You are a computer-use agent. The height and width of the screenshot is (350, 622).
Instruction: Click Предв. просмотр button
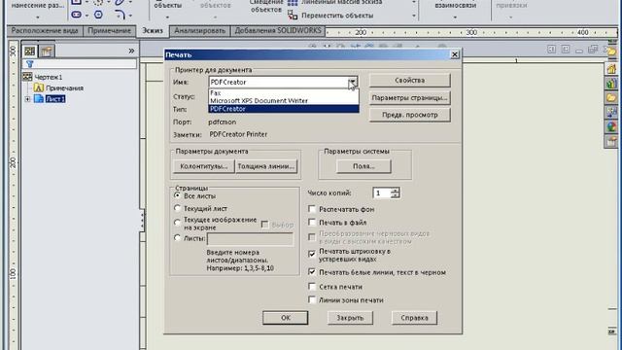coord(410,115)
